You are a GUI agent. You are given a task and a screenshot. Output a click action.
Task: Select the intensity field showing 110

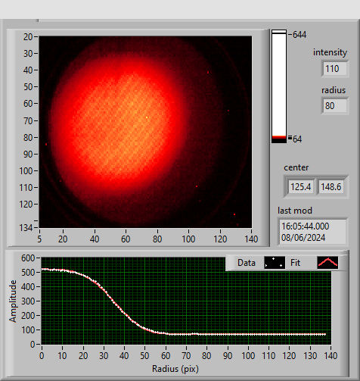tap(335, 69)
